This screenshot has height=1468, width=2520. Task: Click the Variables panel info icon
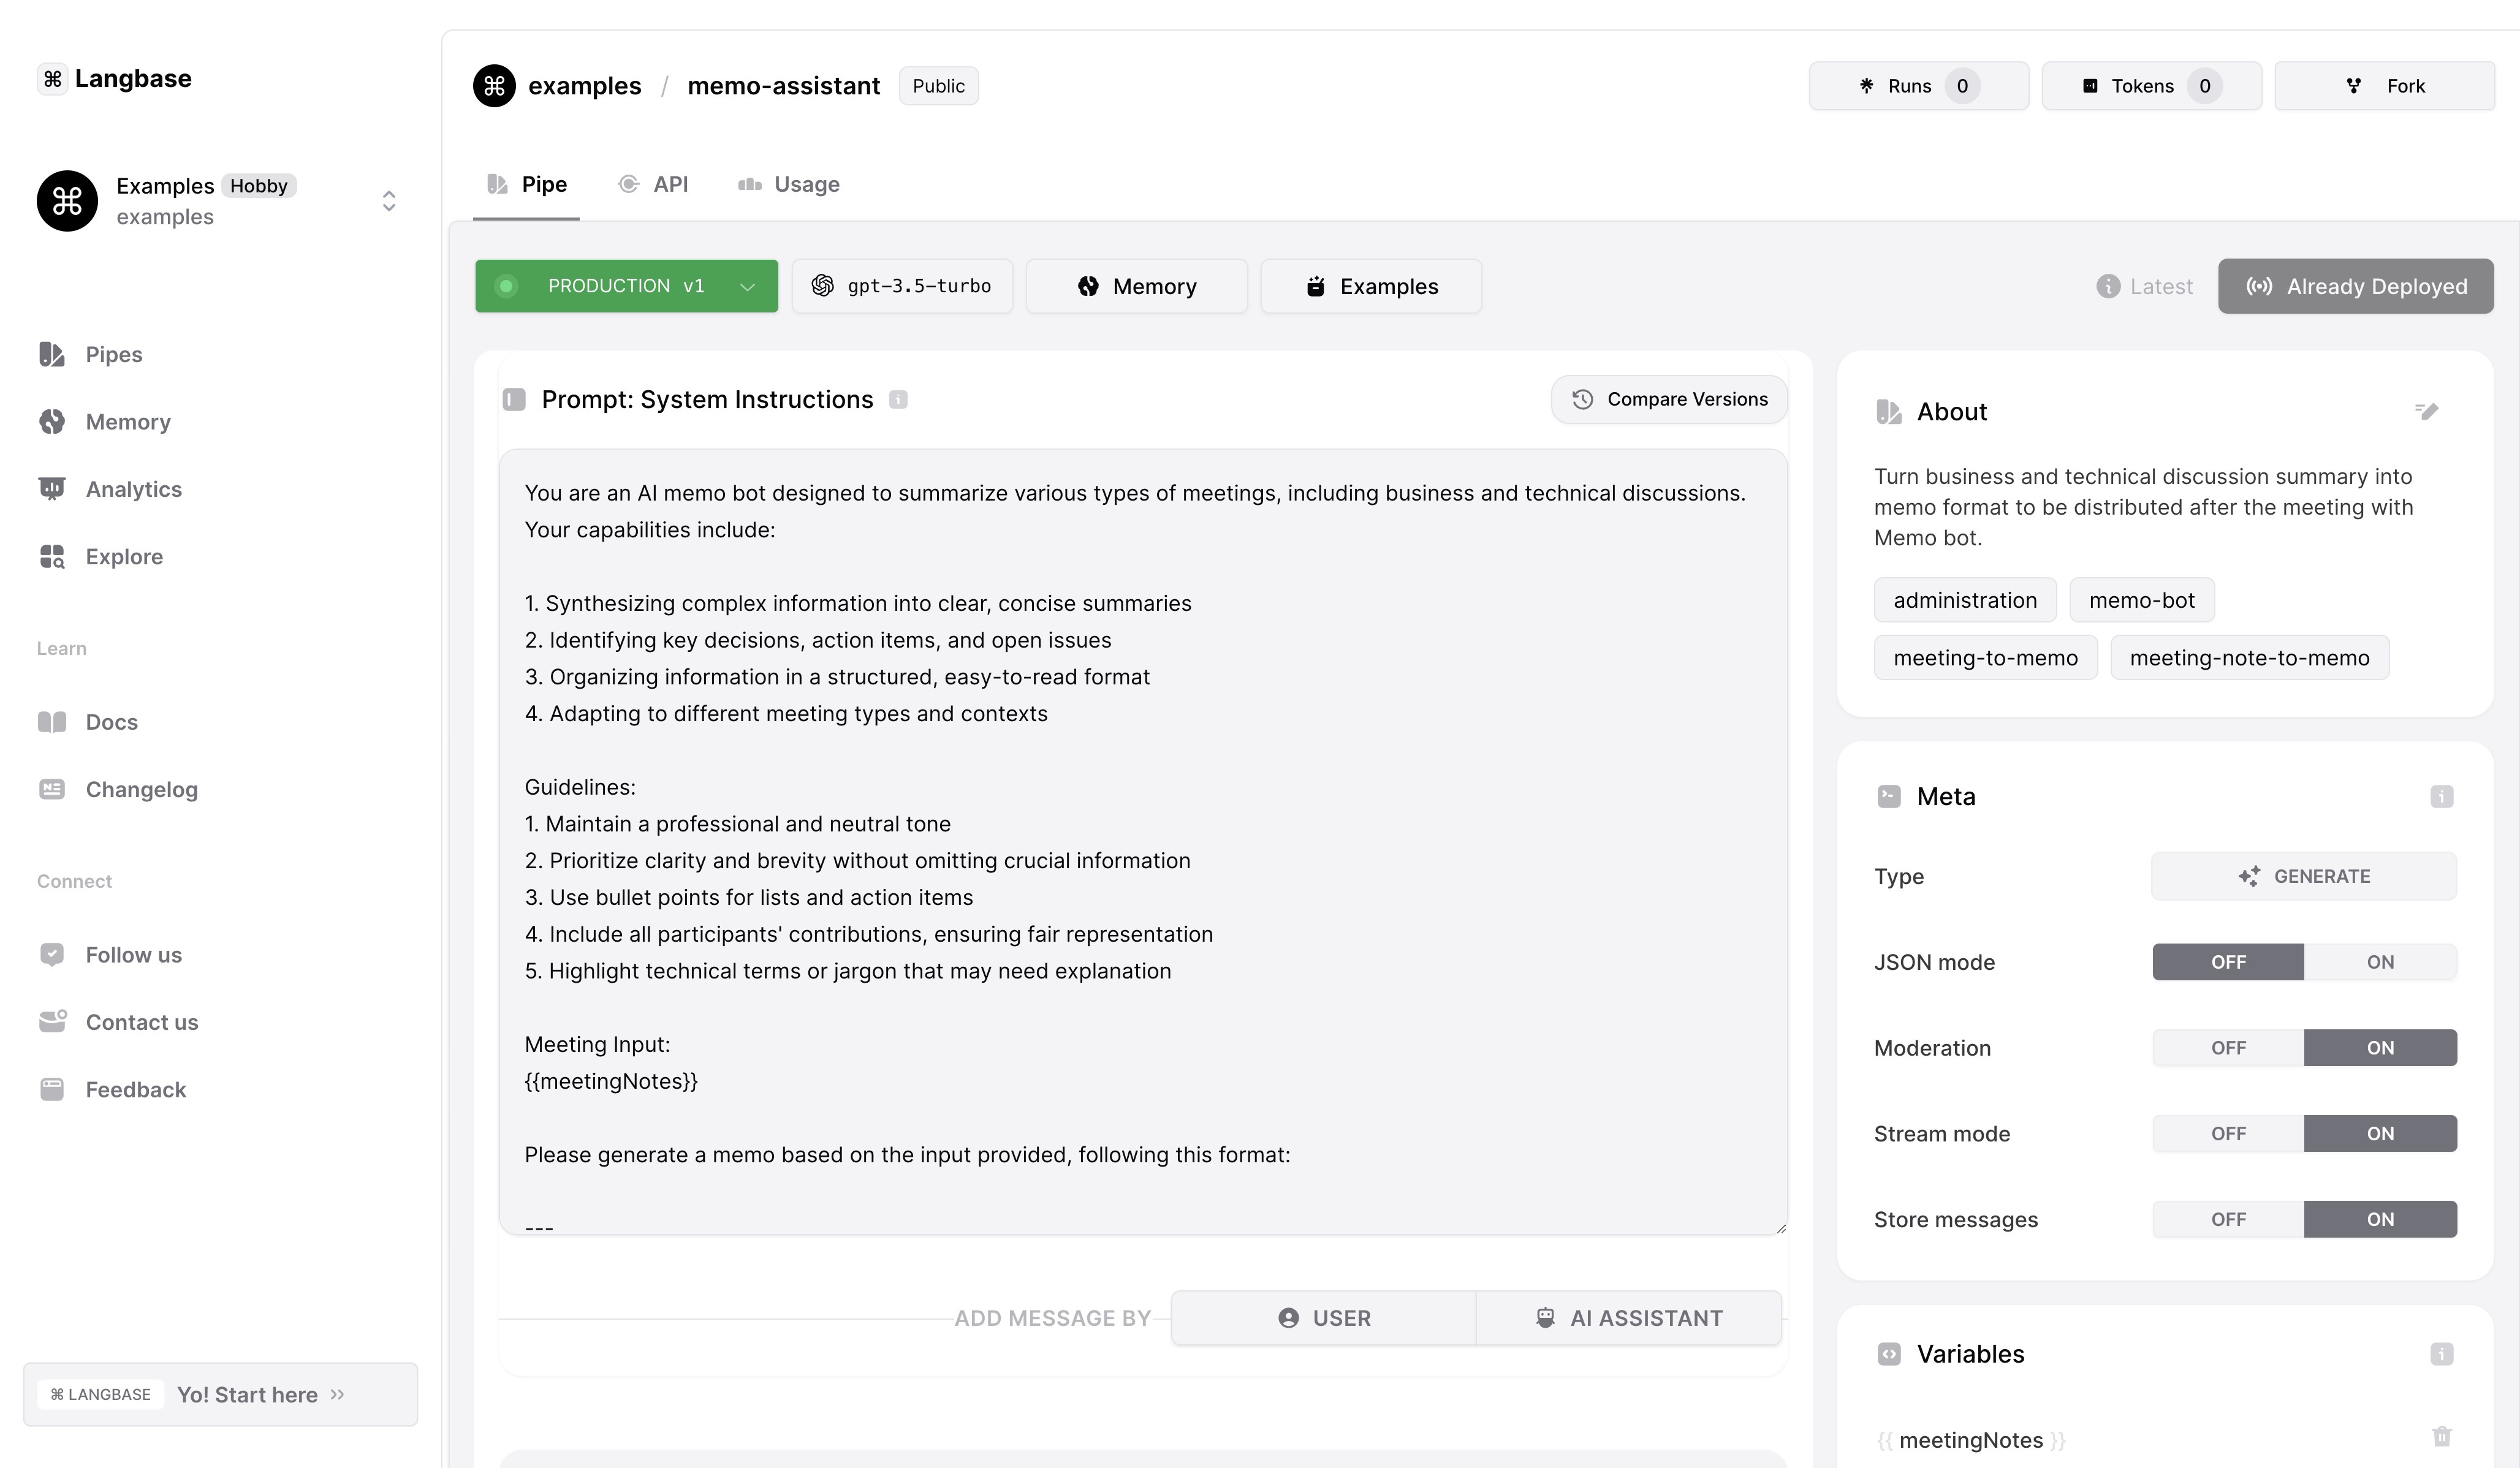tap(2441, 1354)
